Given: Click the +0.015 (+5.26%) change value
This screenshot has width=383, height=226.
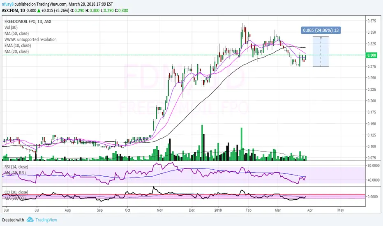Looking at the screenshot, I should click(55, 11).
